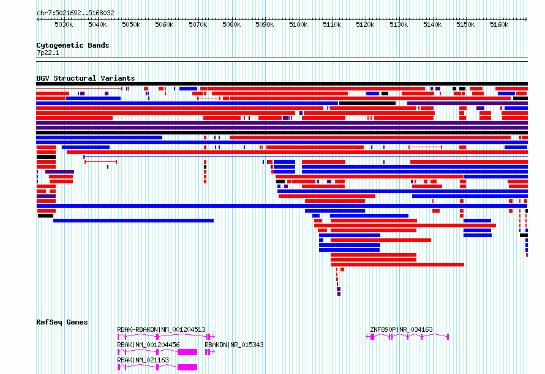The height and width of the screenshot is (374, 545).
Task: Select the 5090k ruler label
Action: click(265, 24)
